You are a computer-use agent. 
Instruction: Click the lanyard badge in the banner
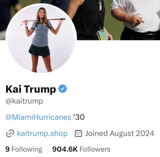[102, 35]
